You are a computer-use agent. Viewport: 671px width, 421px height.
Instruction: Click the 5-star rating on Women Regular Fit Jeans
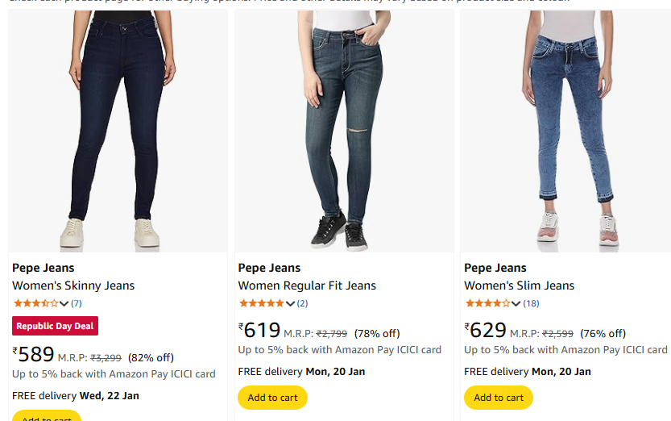(x=262, y=303)
